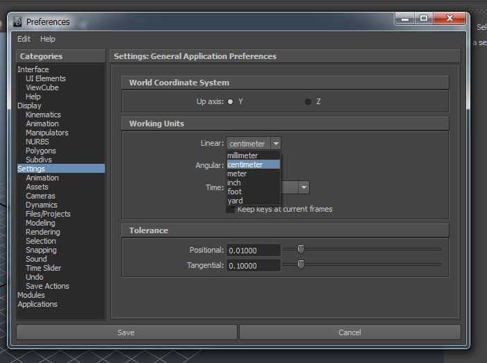Maximize the Preferences window

tap(424, 19)
